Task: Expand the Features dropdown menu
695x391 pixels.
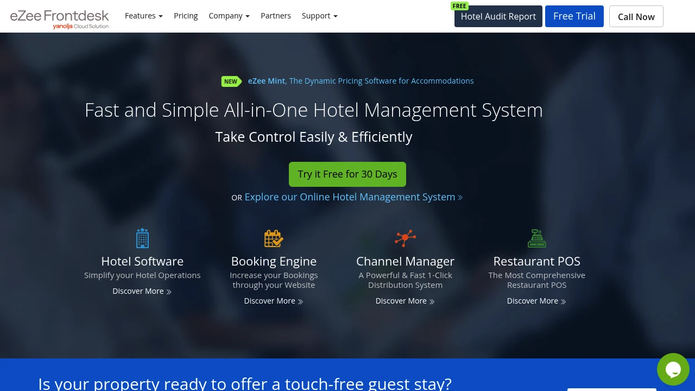Action: [144, 16]
